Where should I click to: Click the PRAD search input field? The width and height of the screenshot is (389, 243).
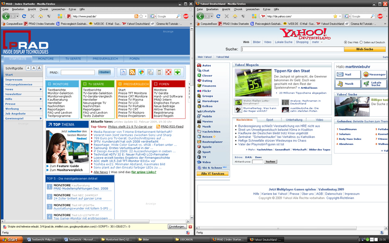pyautogui.click(x=78, y=72)
